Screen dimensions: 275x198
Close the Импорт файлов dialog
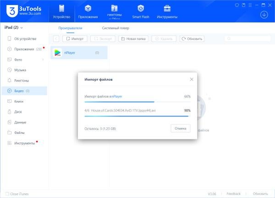tap(192, 79)
